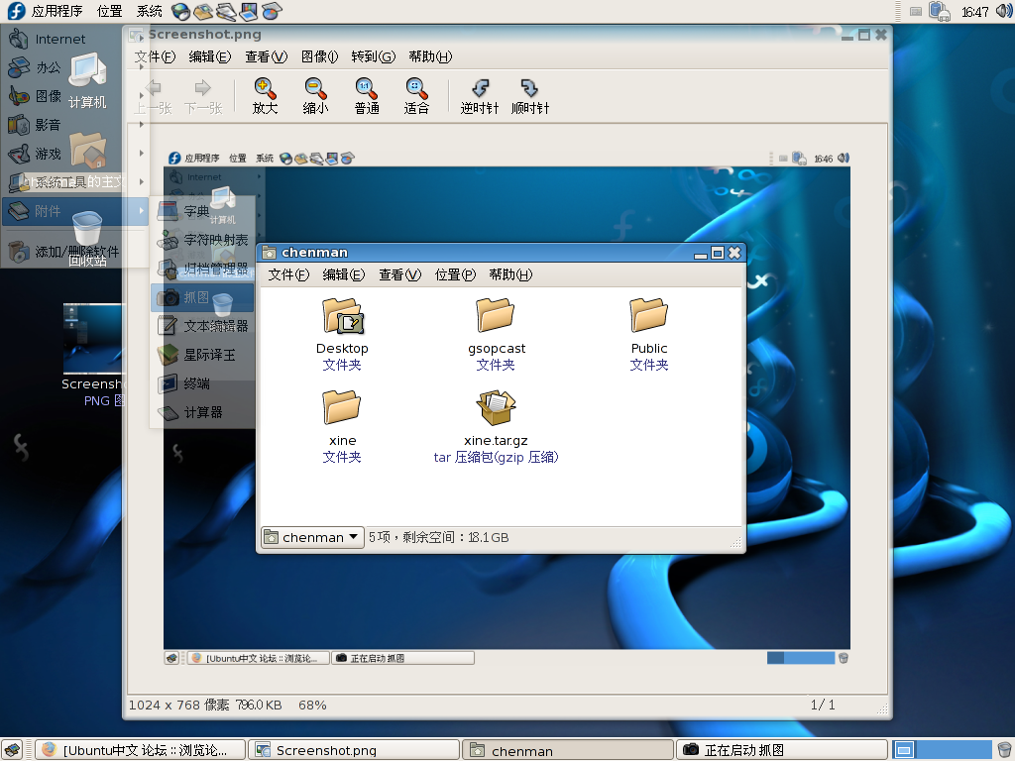
Task: Expand the 影音 (Sound & Video) category
Action: click(x=75, y=124)
